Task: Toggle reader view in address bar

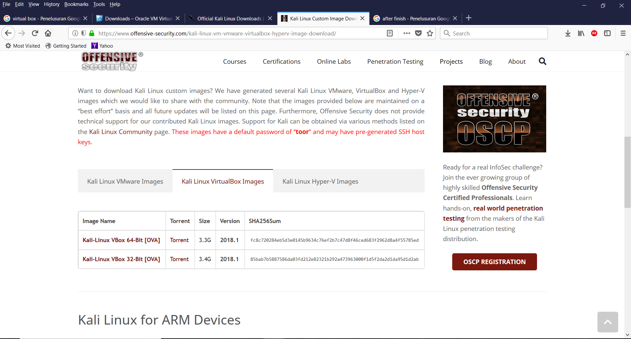Action: (390, 33)
